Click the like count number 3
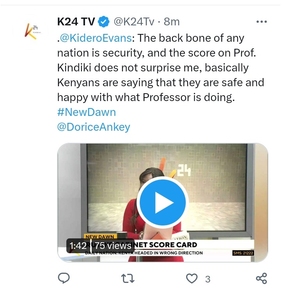This screenshot has width=281, height=293. [x=208, y=279]
